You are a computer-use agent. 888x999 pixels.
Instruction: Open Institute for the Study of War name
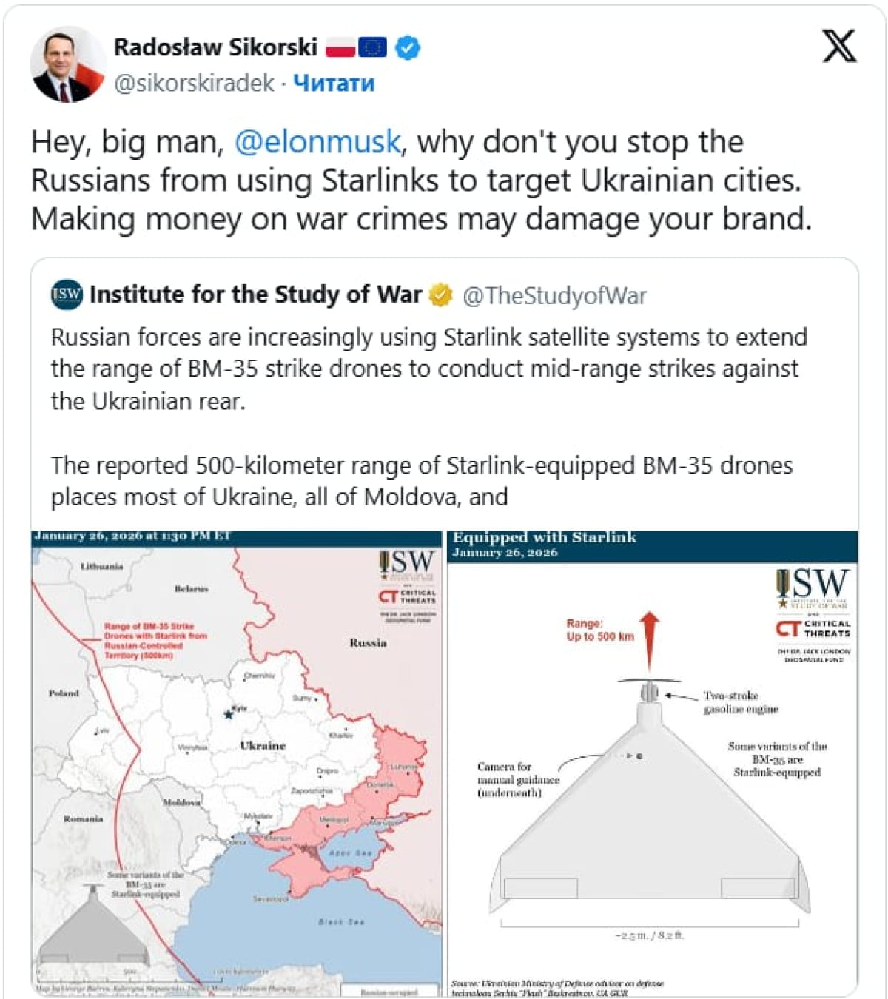coord(255,295)
